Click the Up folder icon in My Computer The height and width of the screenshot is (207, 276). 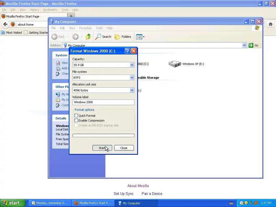coord(88,37)
